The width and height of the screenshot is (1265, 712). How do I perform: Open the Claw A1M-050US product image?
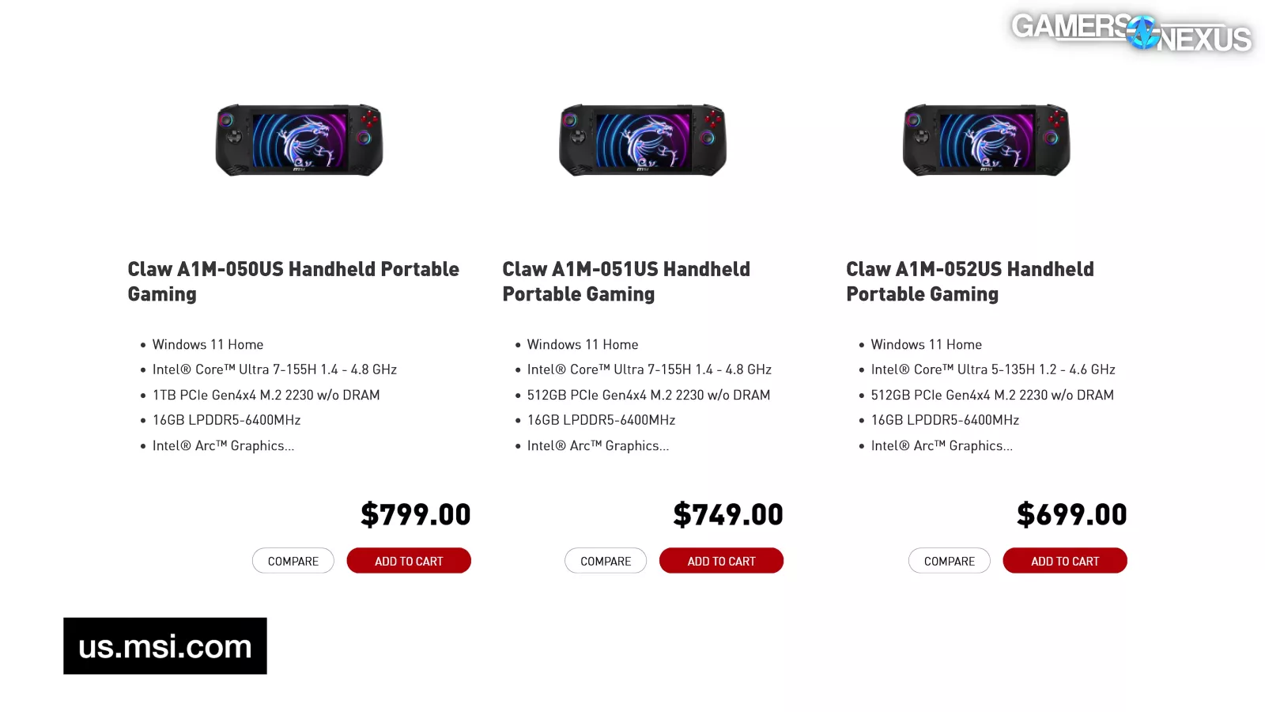[x=300, y=140]
